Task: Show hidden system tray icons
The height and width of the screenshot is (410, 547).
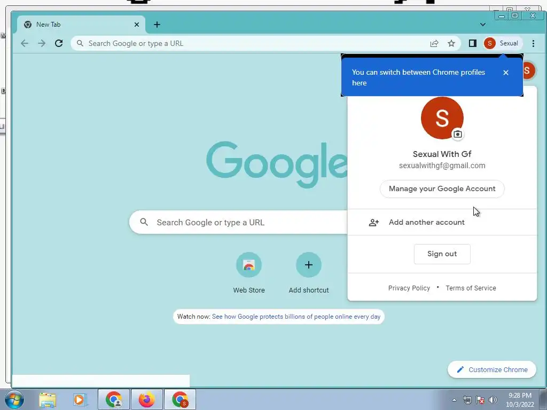Action: (x=454, y=400)
